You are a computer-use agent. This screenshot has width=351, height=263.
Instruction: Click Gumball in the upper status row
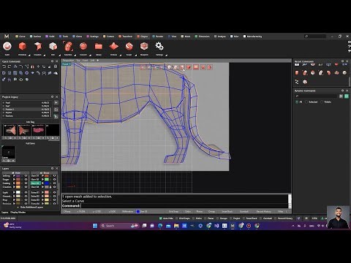pyautogui.click(x=244, y=211)
